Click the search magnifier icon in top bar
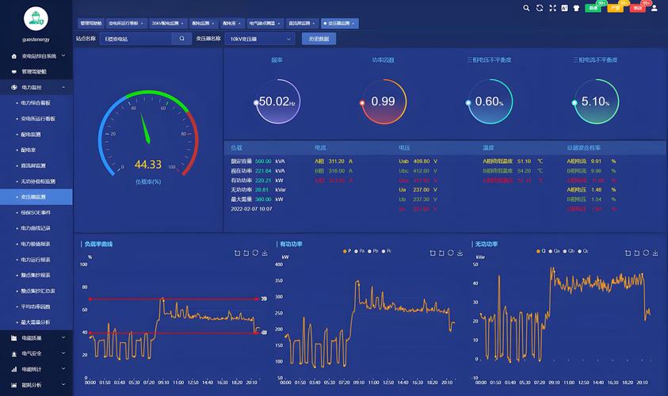The height and width of the screenshot is (396, 668). (527, 8)
